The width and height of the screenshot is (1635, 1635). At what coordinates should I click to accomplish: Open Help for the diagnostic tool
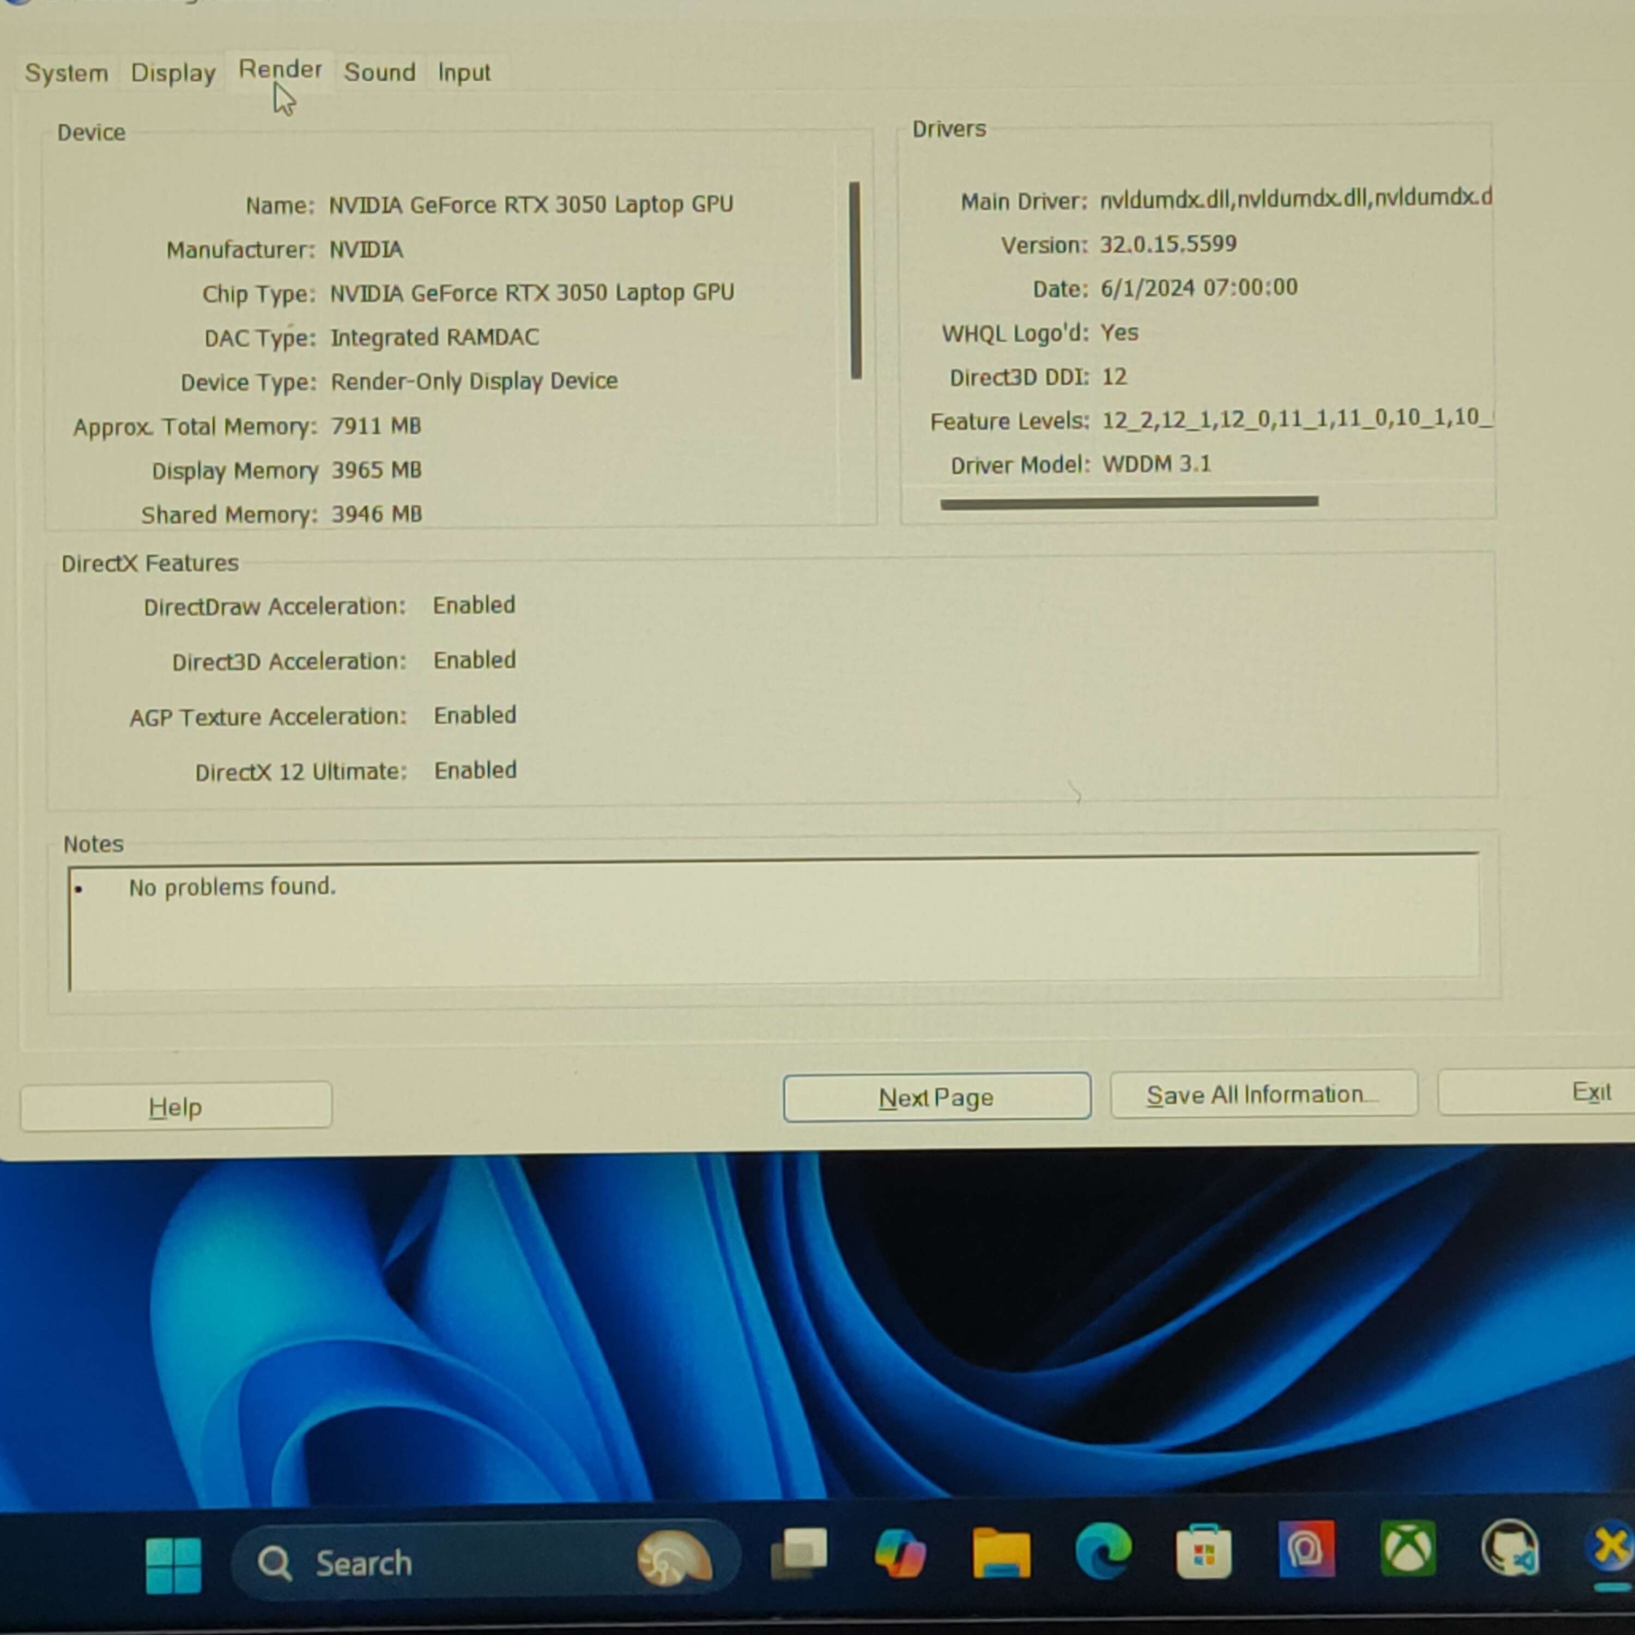pos(175,1105)
